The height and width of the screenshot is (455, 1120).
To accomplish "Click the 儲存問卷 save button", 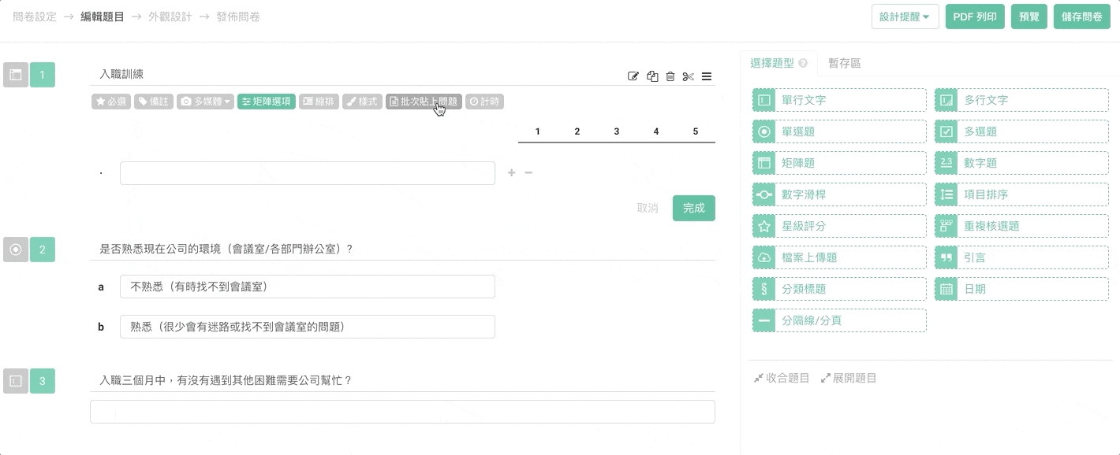I will 1081,17.
